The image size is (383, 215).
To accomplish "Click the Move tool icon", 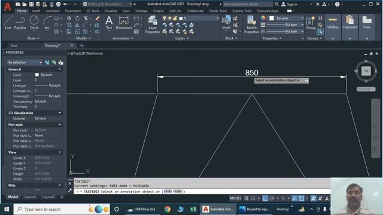I will (x=69, y=19).
